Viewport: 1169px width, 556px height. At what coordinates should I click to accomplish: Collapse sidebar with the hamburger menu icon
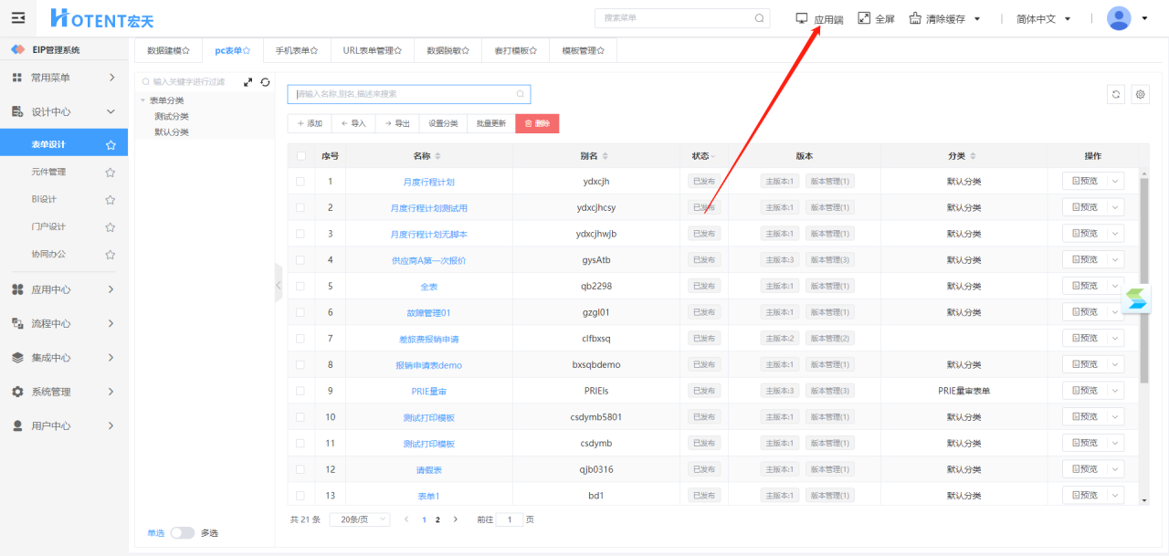[18, 18]
